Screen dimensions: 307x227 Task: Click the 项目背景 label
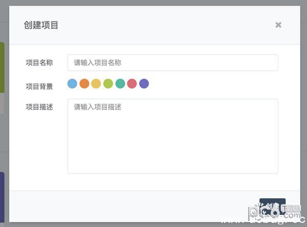[x=39, y=87]
